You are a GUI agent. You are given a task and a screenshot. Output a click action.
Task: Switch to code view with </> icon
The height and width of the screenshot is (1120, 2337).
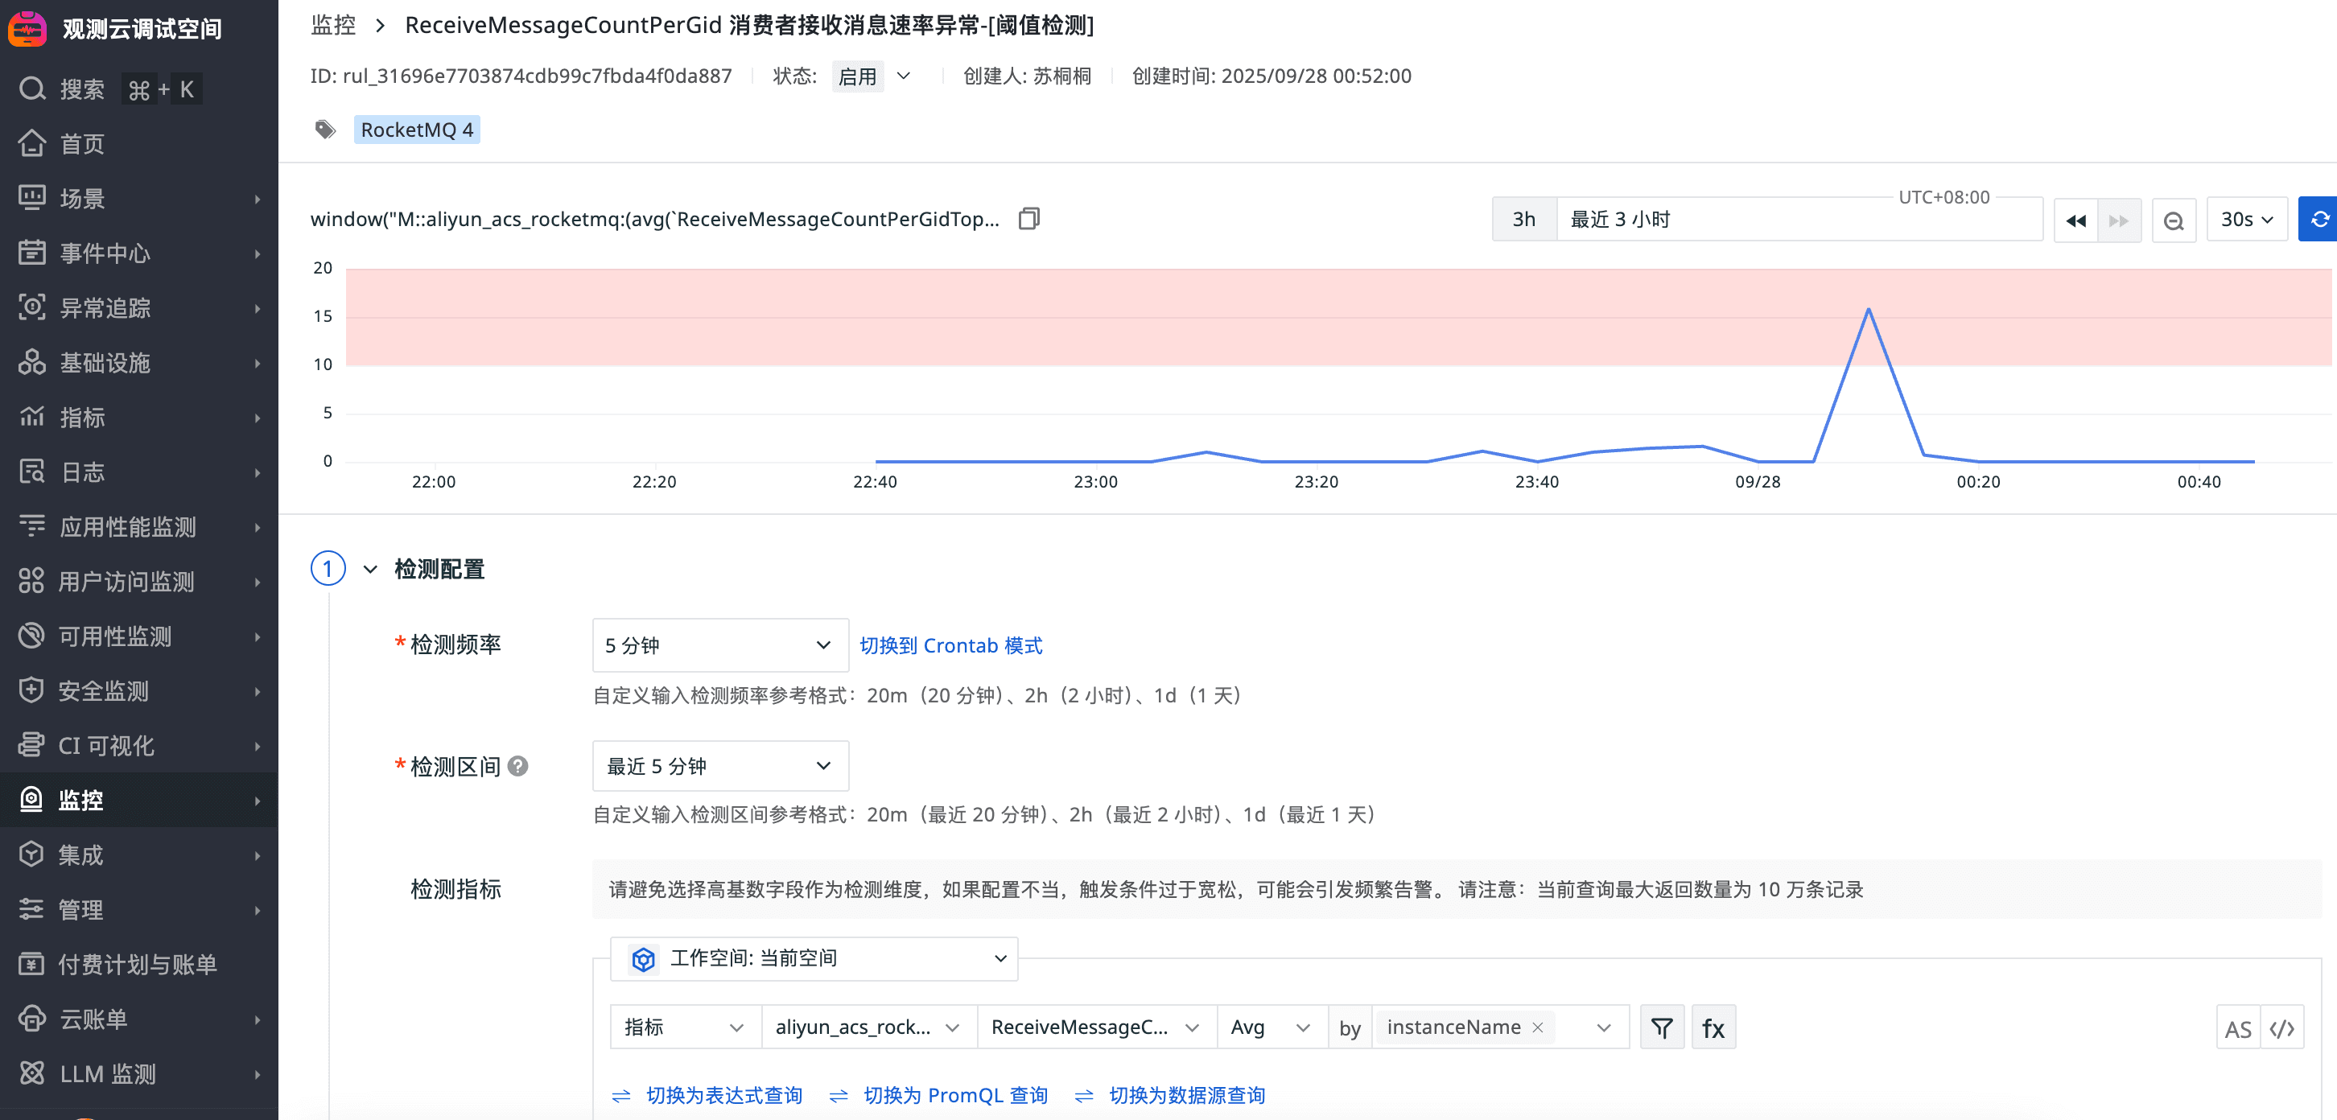[x=2281, y=1028]
